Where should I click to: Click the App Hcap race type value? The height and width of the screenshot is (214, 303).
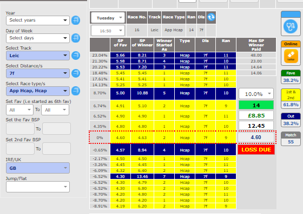(x=174, y=30)
